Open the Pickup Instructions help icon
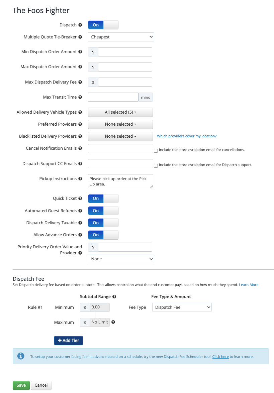 coord(81,178)
